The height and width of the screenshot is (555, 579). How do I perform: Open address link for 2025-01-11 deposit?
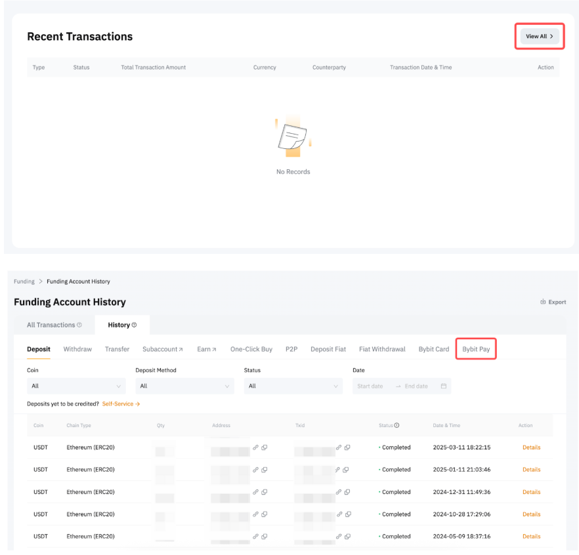pos(255,470)
